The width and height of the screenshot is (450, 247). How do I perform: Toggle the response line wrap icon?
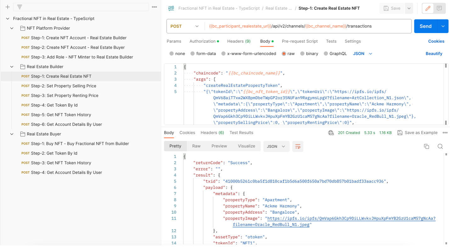click(298, 146)
